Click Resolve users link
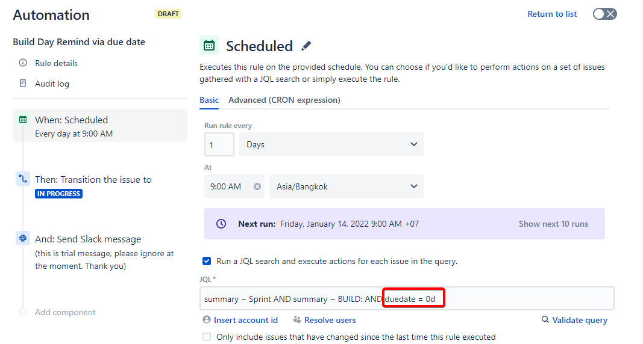The image size is (643, 344). (330, 320)
